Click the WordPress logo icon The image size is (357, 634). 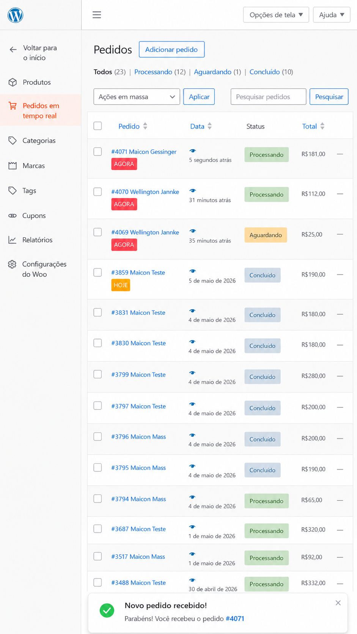(x=16, y=15)
